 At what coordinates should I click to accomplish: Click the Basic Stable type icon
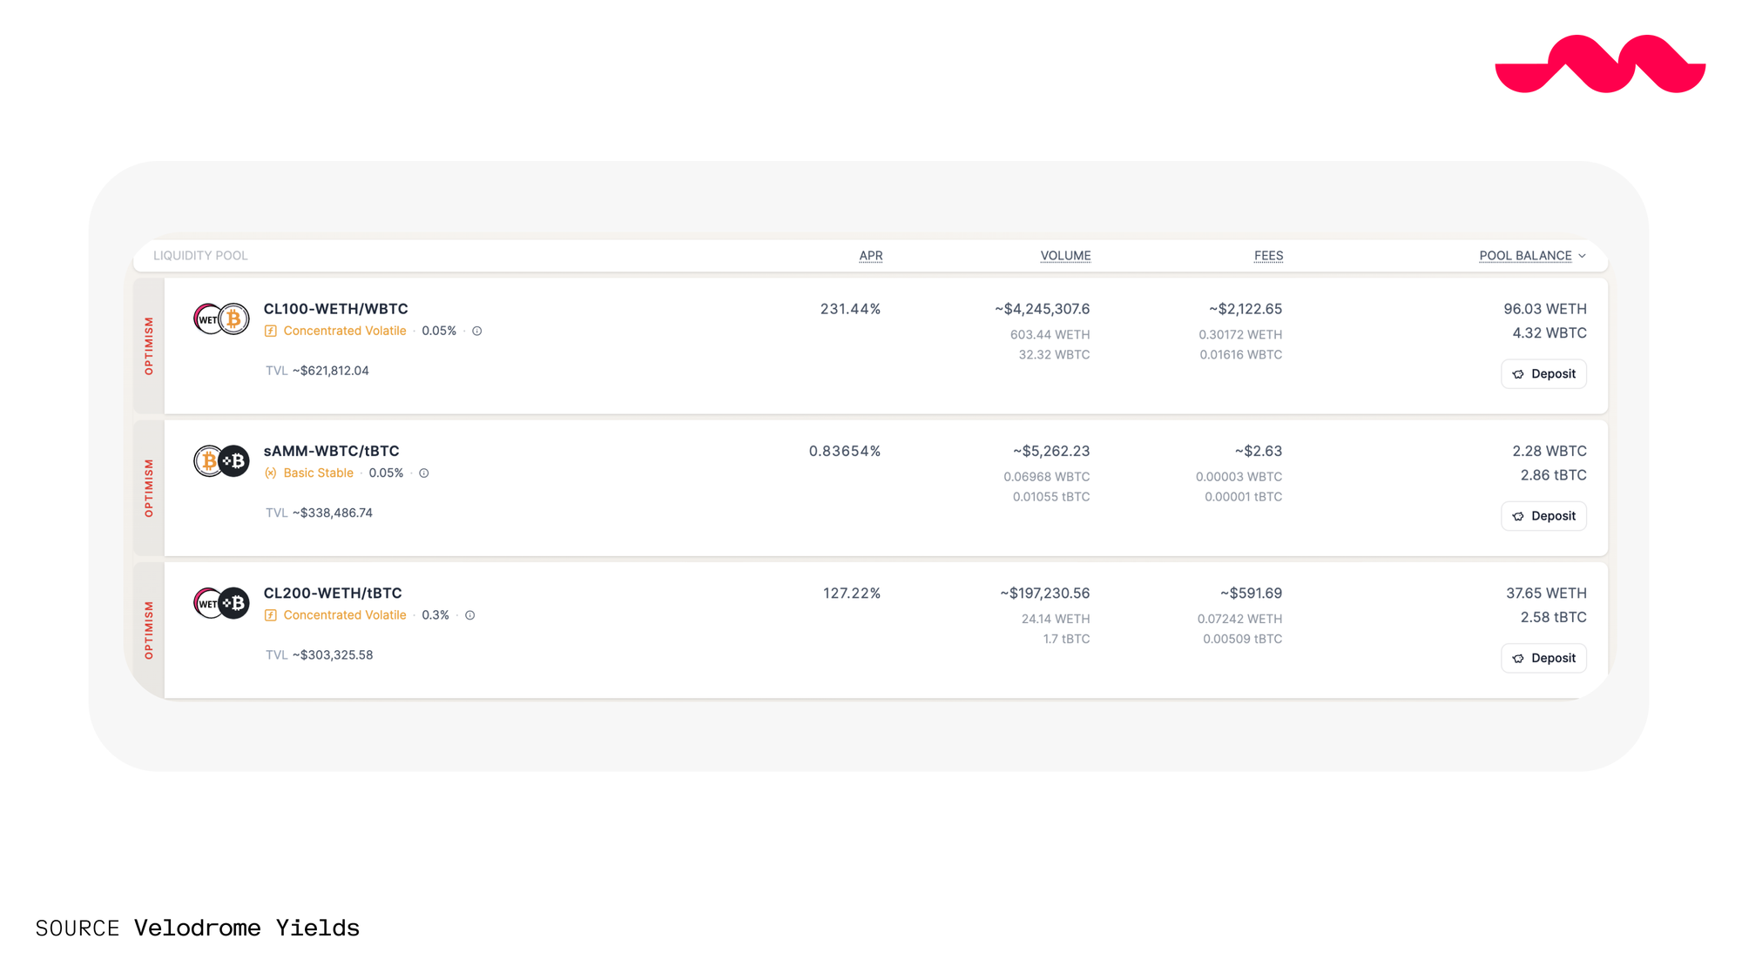[x=271, y=473]
